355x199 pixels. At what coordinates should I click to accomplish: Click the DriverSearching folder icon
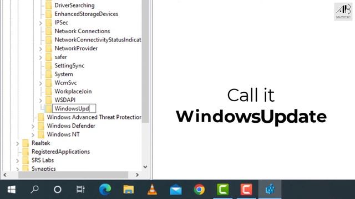click(49, 5)
